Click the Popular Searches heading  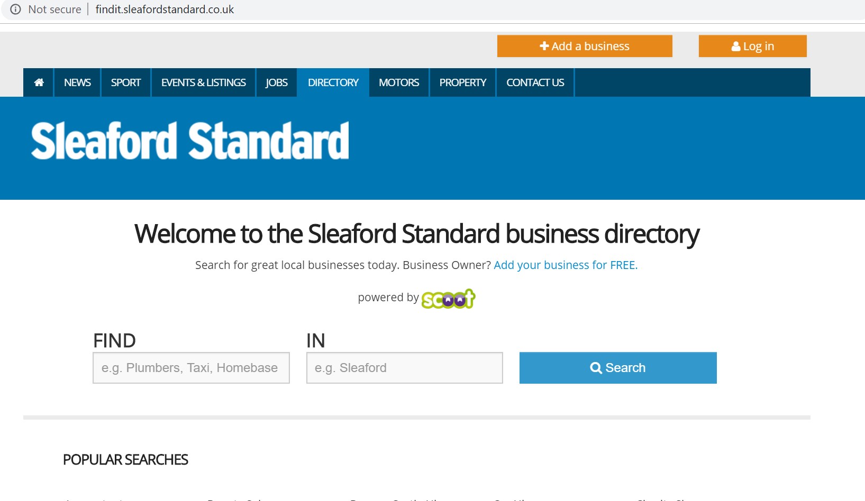[125, 460]
